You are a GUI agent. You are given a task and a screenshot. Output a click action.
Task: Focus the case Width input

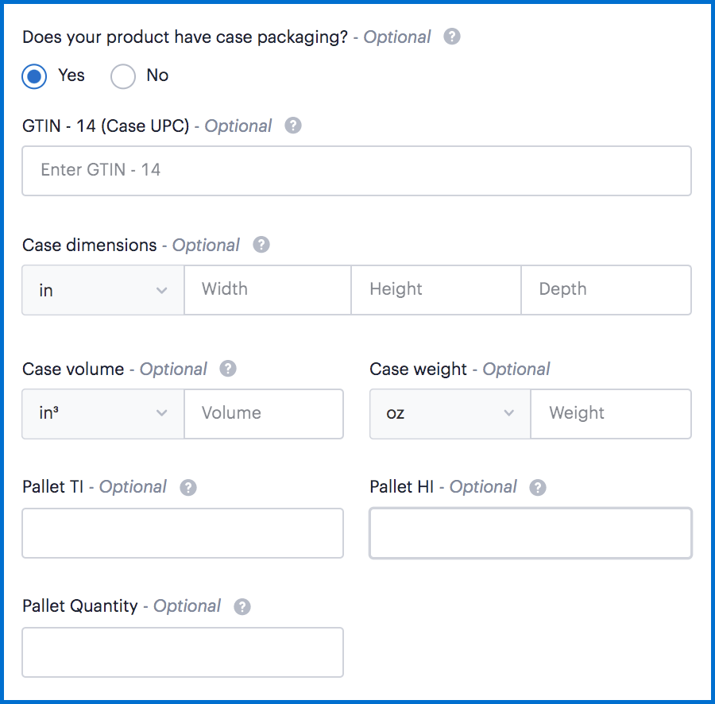pyautogui.click(x=268, y=290)
